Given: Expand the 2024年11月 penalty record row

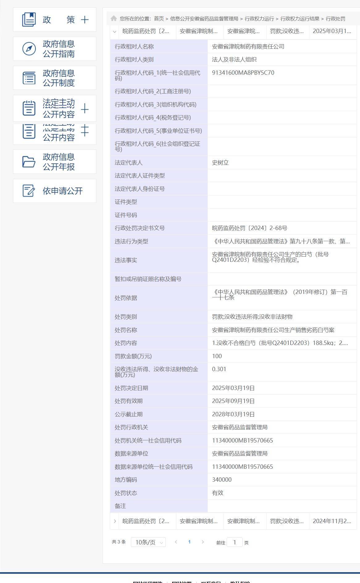Looking at the screenshot, I should 115,521.
